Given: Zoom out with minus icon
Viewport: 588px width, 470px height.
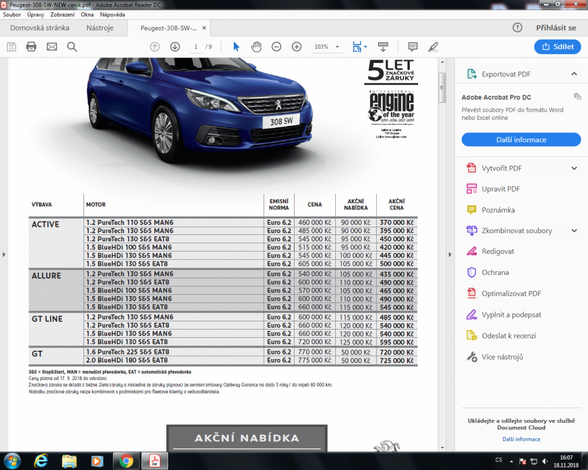Looking at the screenshot, I should pyautogui.click(x=276, y=47).
